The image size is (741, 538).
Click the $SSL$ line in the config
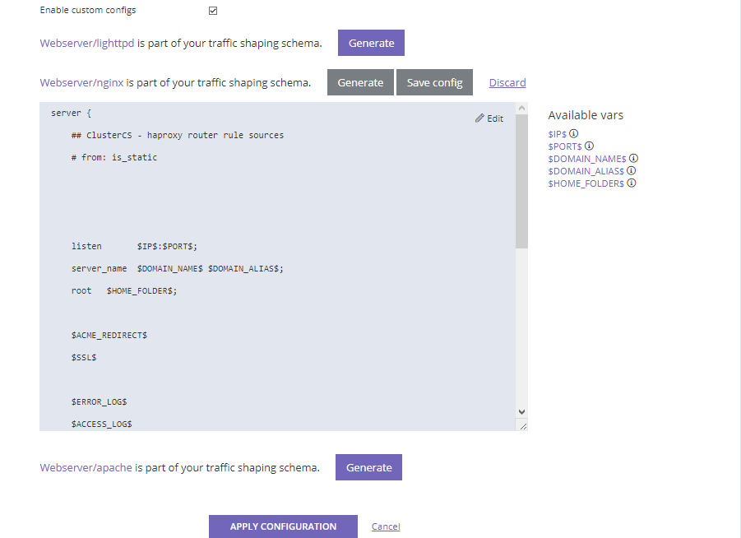coord(84,357)
